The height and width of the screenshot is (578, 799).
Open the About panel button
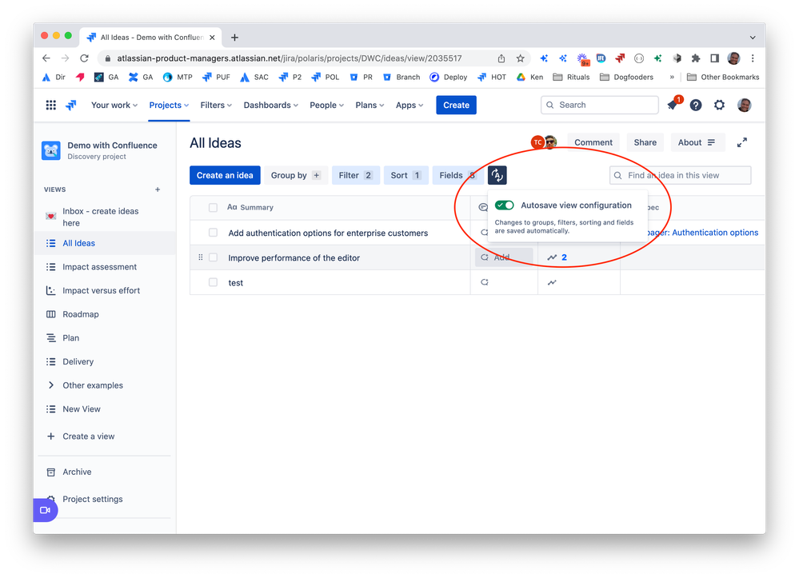[697, 142]
